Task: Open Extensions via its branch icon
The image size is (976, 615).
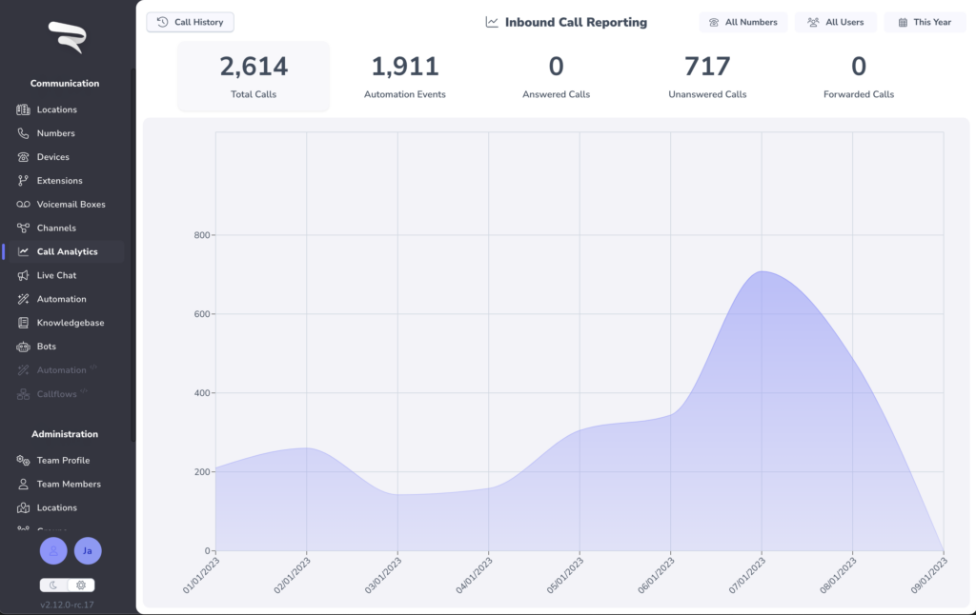Action: pos(23,180)
